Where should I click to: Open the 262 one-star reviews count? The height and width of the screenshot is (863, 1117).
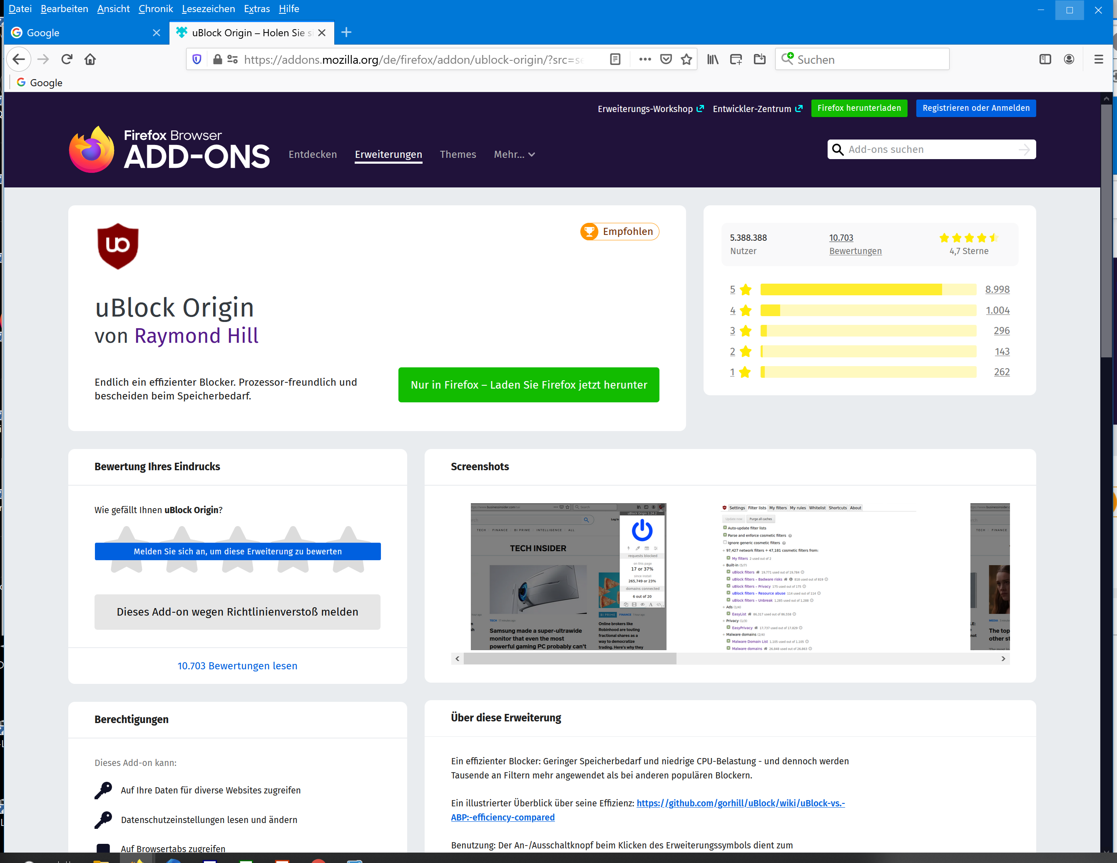pyautogui.click(x=1001, y=372)
